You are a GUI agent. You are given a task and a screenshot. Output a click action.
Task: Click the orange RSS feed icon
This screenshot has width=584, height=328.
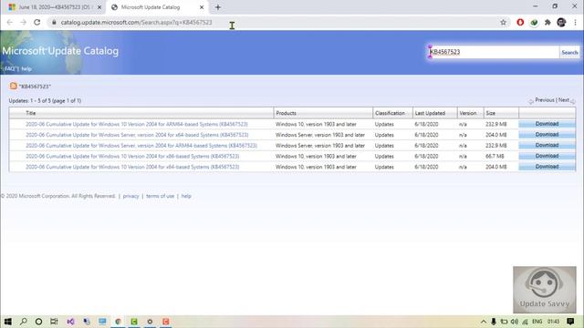pos(14,86)
